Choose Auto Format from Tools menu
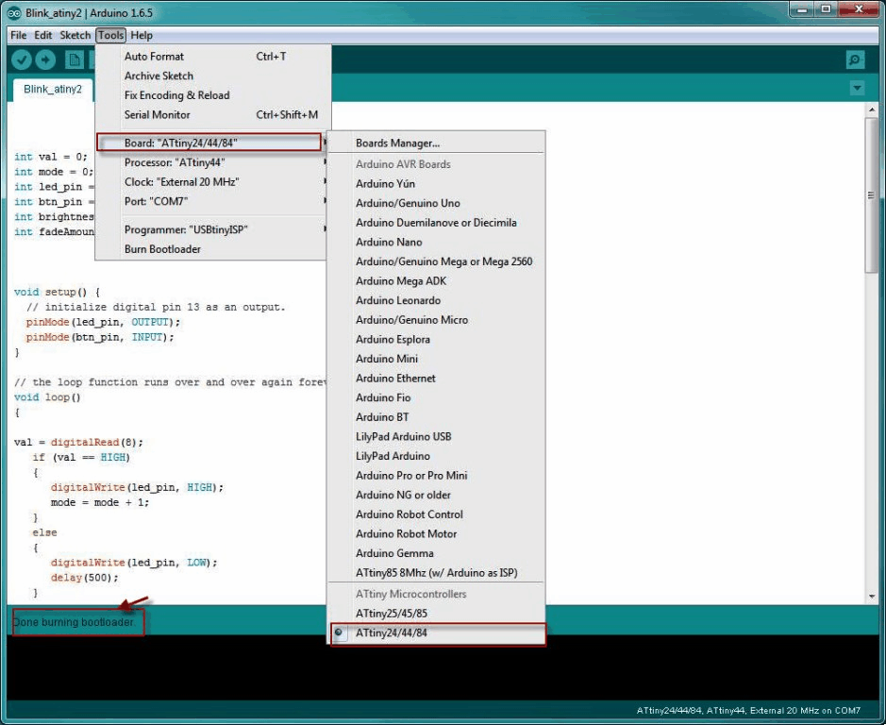 coord(211,57)
